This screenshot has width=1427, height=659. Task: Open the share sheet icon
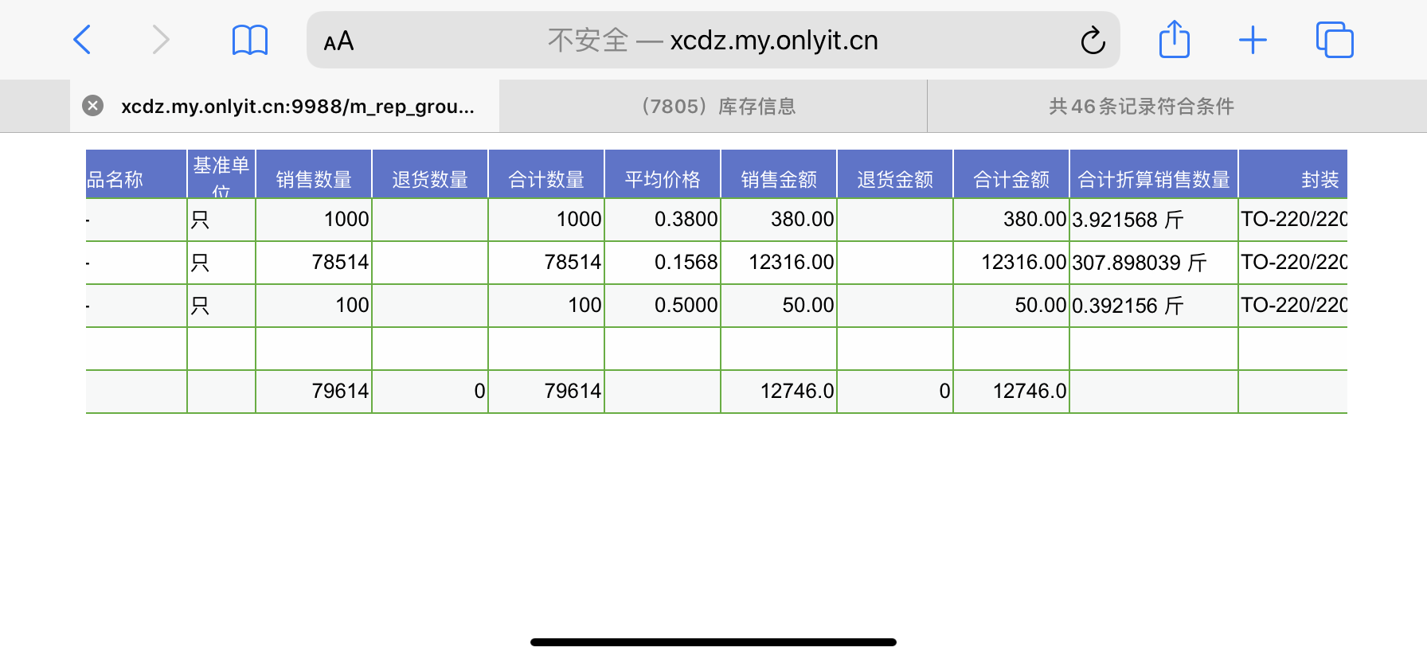tap(1174, 40)
